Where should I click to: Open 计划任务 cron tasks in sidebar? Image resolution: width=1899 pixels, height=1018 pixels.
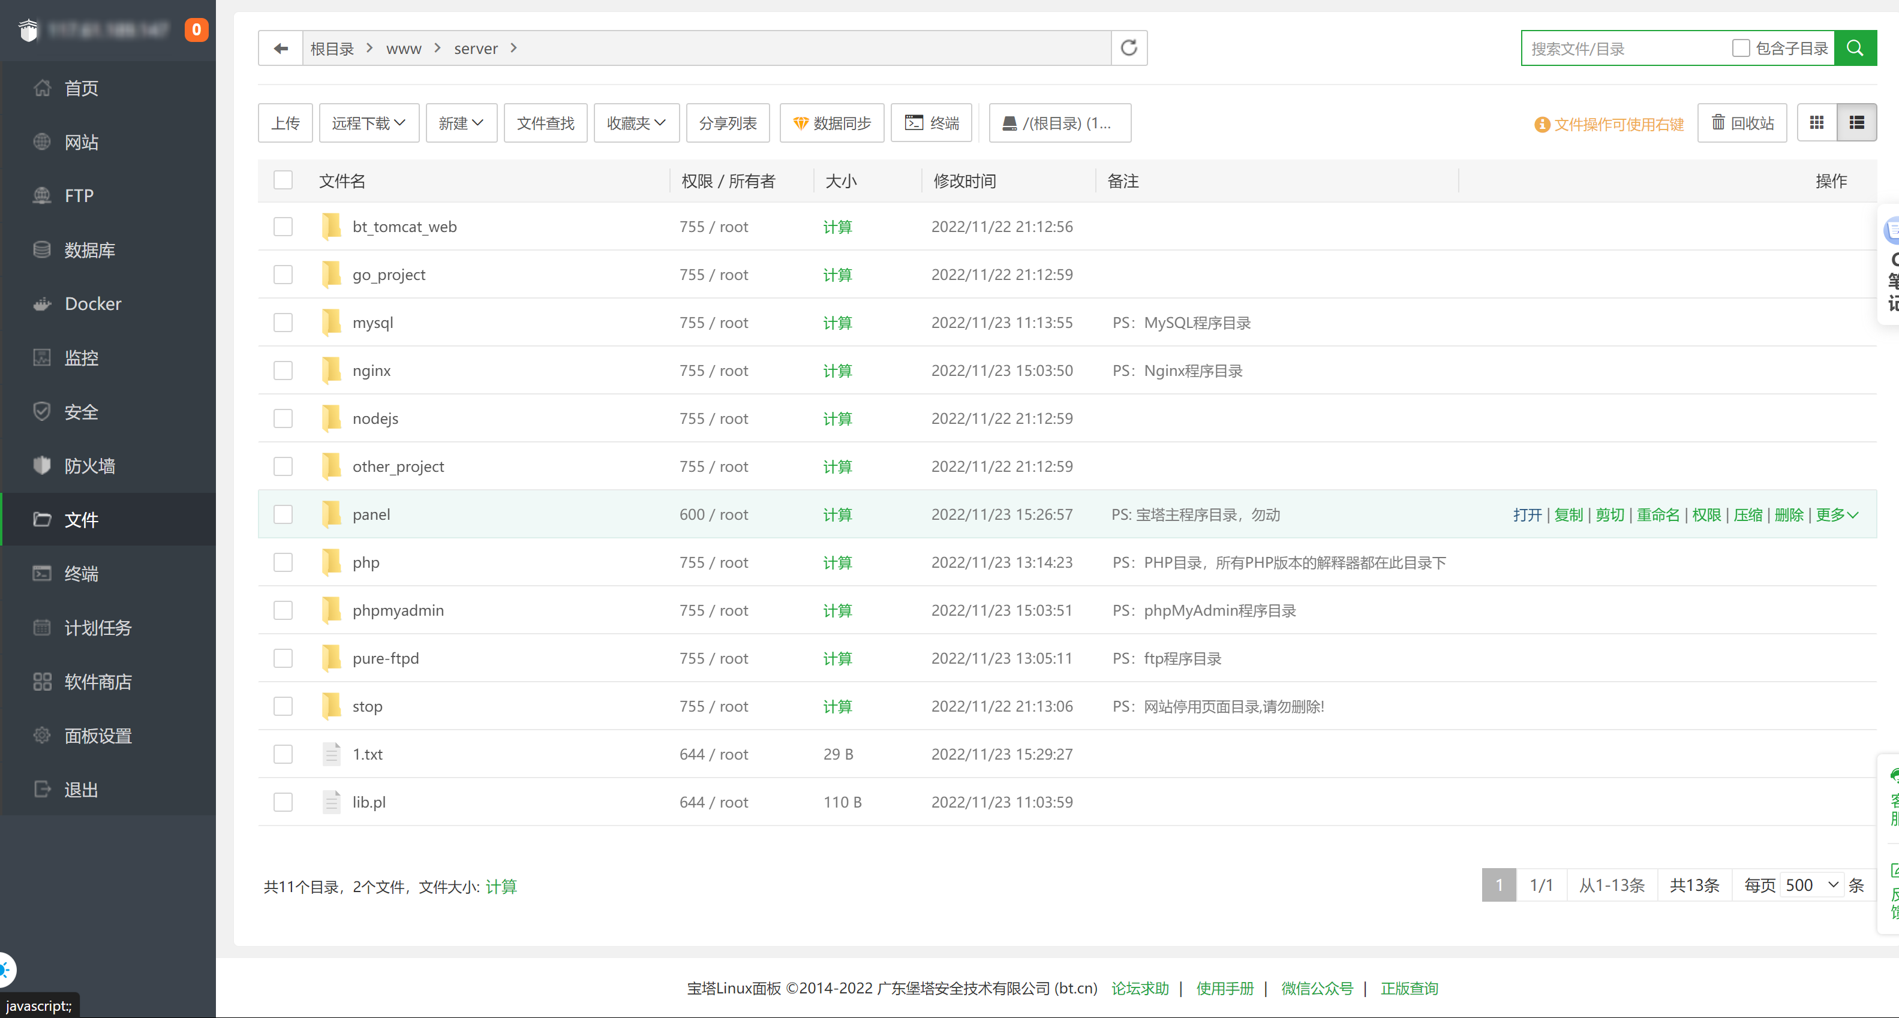click(x=109, y=628)
